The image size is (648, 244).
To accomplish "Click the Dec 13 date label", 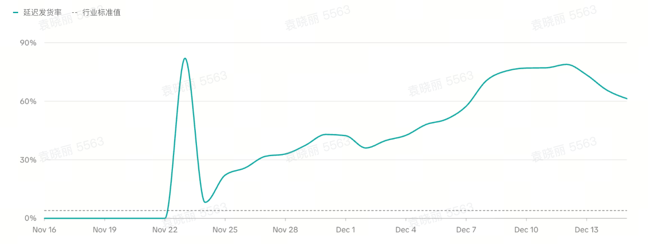I will [x=587, y=230].
